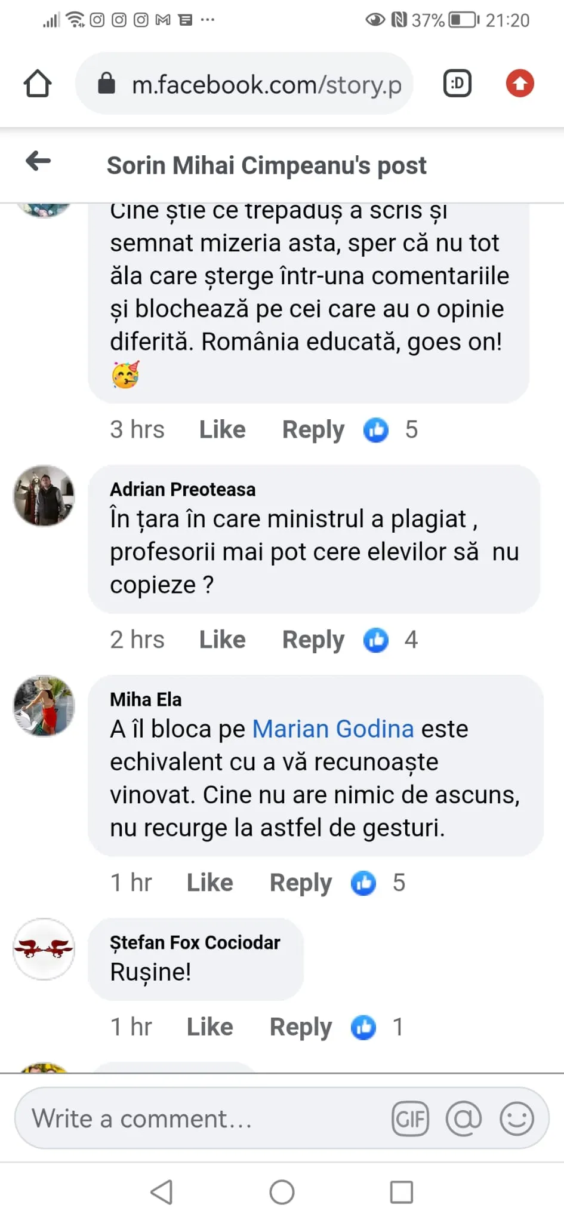The width and height of the screenshot is (564, 1223).
Task: Open Adrian Preoteasa's profile picture
Action: click(x=44, y=496)
